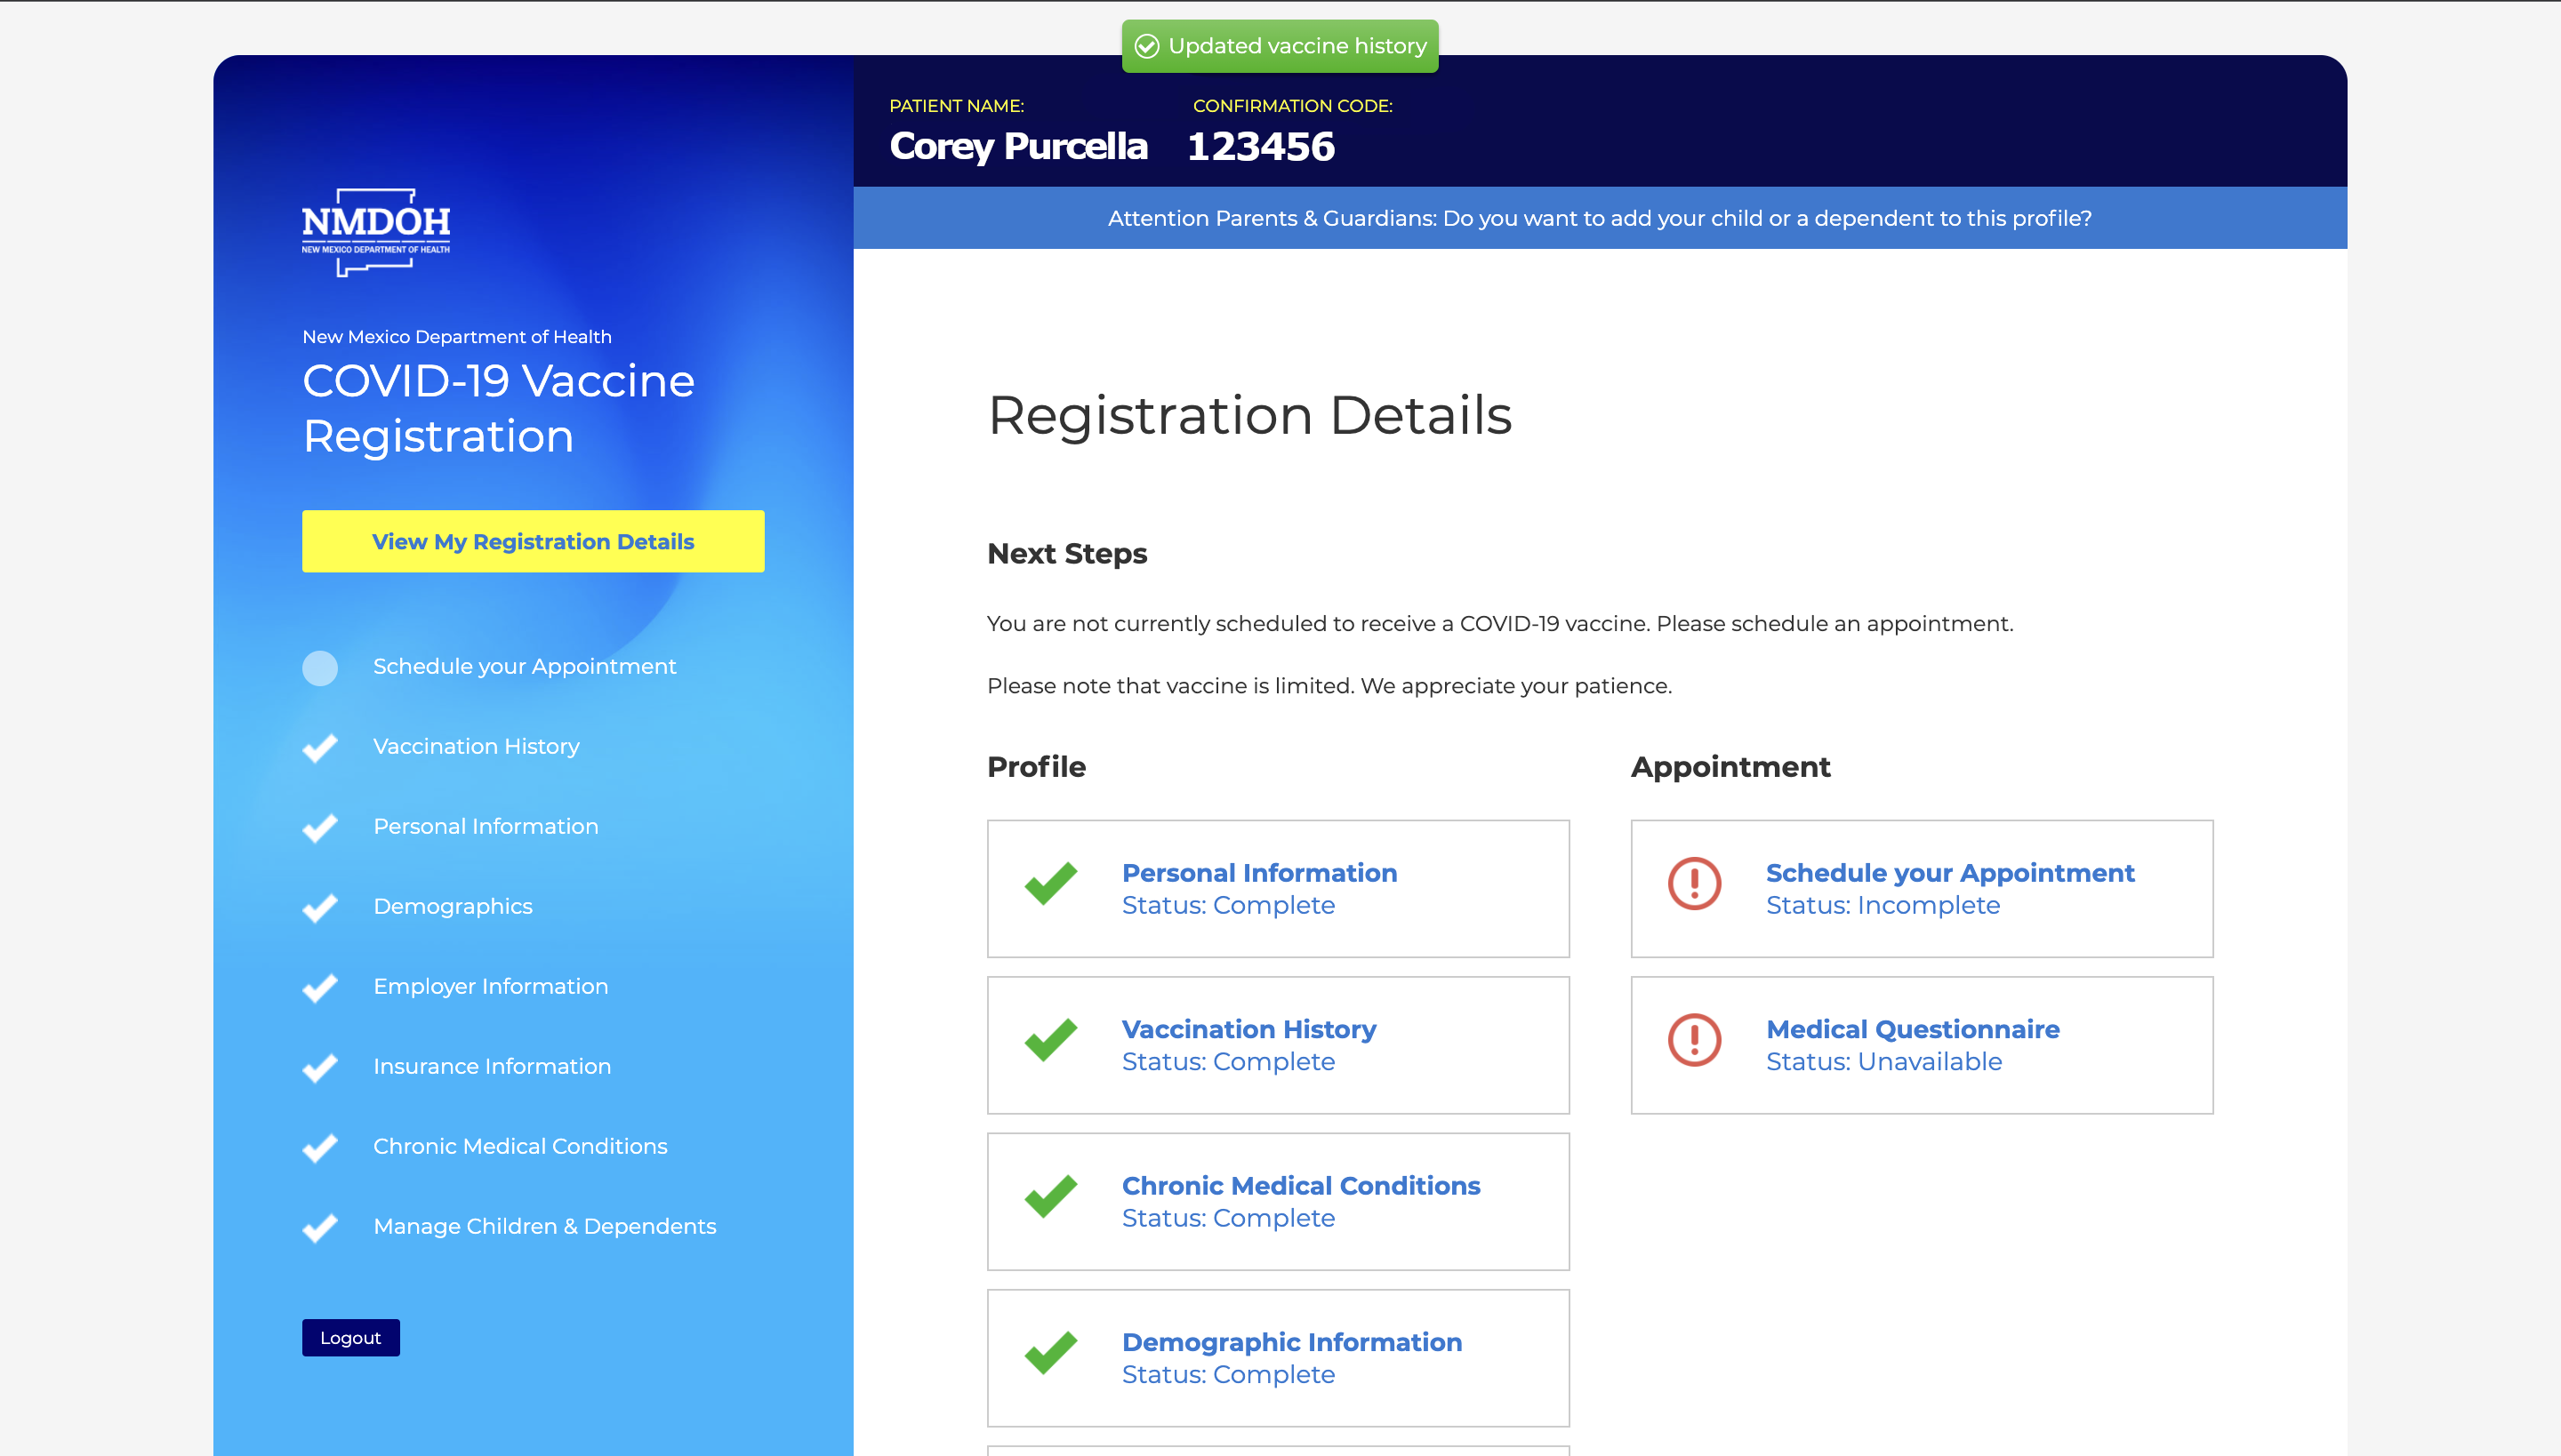This screenshot has width=2561, height=1456.
Task: Open the Medical Questionnaire link
Action: click(1912, 1029)
